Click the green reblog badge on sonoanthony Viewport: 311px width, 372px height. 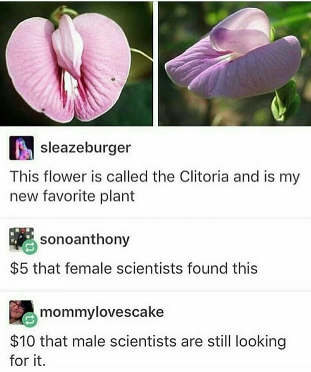(30, 247)
